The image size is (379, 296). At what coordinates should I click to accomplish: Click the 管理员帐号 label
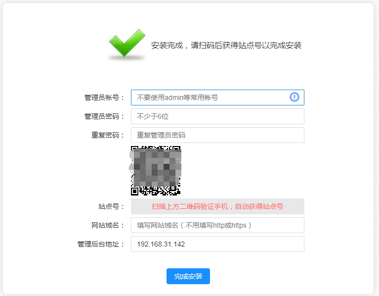click(104, 98)
